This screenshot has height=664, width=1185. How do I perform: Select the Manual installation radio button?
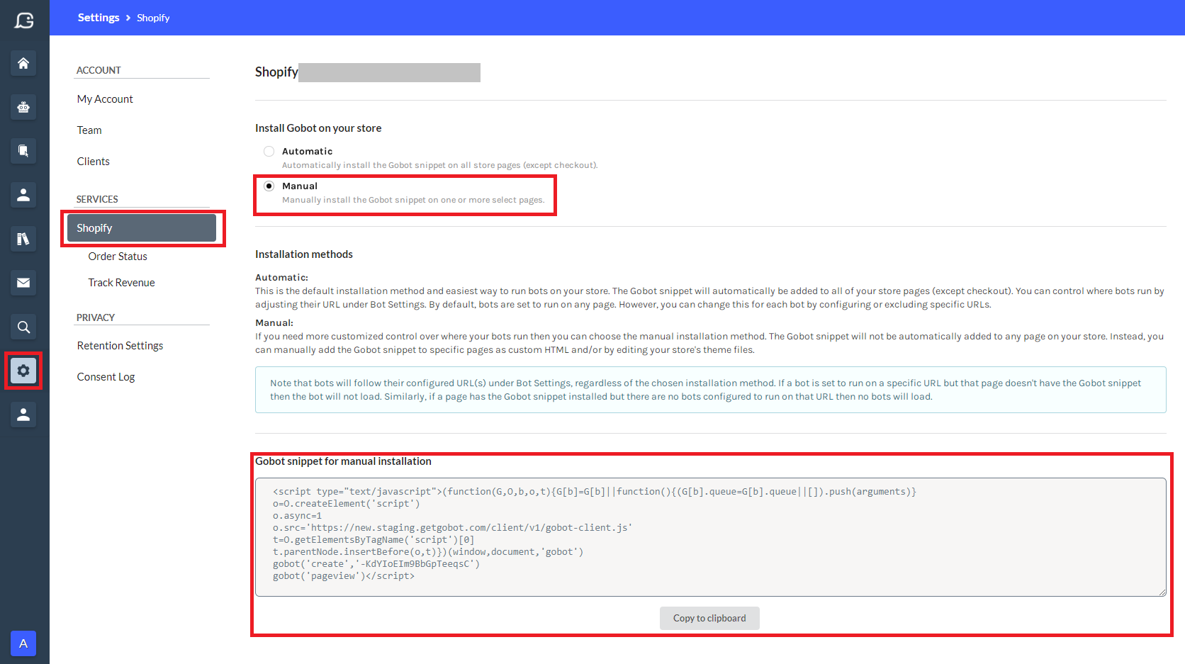(269, 186)
